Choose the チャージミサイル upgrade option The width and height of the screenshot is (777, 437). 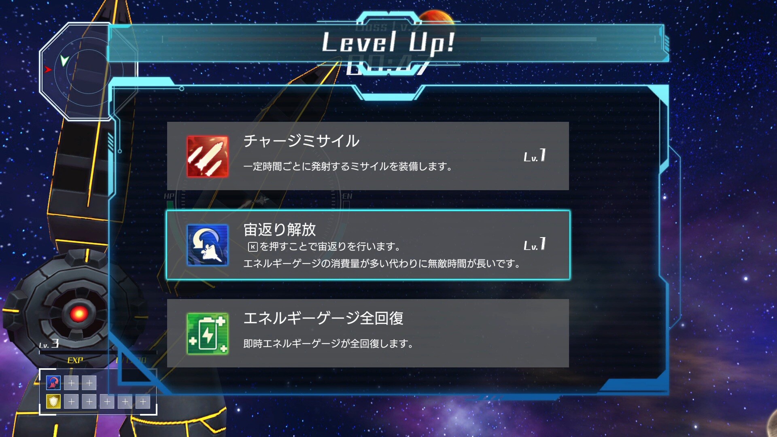[368, 156]
